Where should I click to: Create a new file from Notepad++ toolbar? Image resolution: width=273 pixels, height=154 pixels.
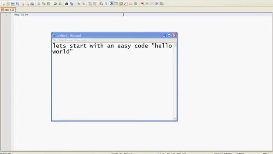pos(3,4)
